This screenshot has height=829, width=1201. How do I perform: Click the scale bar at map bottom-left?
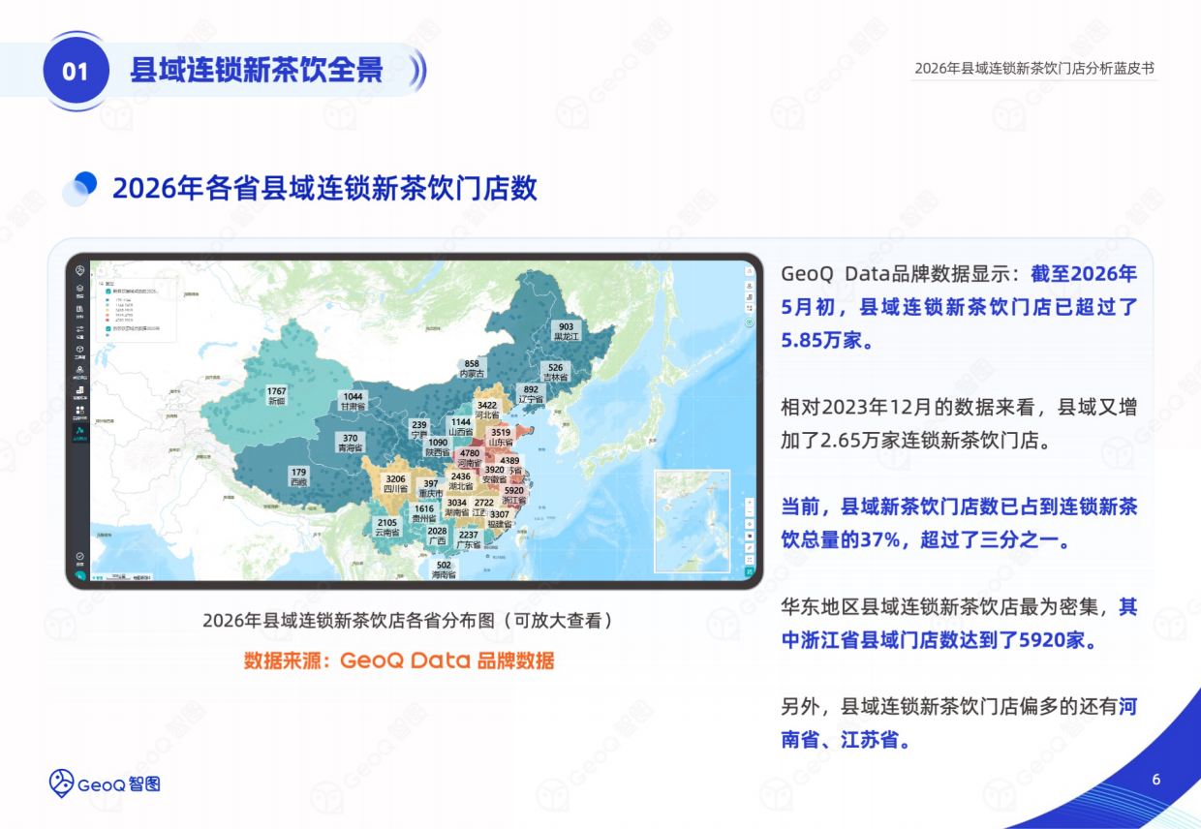pos(116,575)
